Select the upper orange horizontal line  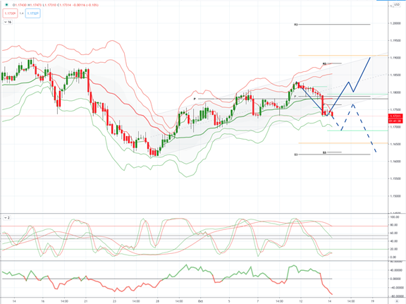343,56
